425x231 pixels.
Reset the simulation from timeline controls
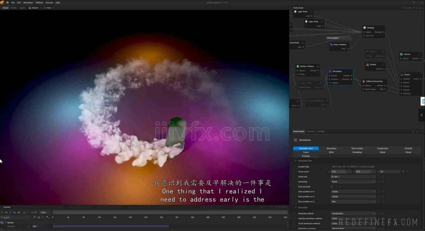(x=2, y=212)
